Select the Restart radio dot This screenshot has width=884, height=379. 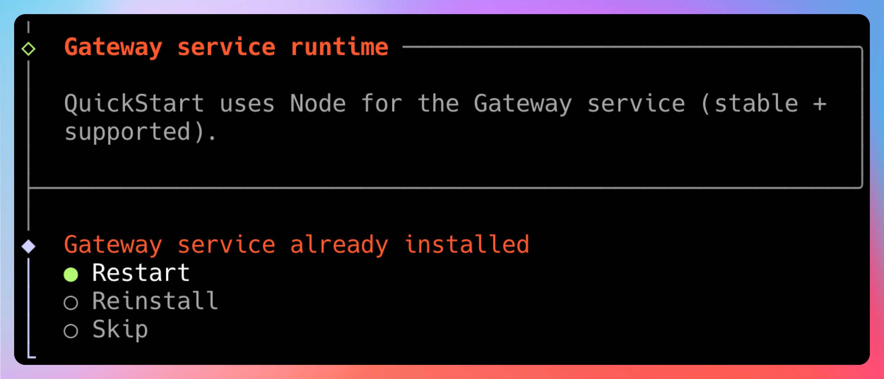click(71, 275)
